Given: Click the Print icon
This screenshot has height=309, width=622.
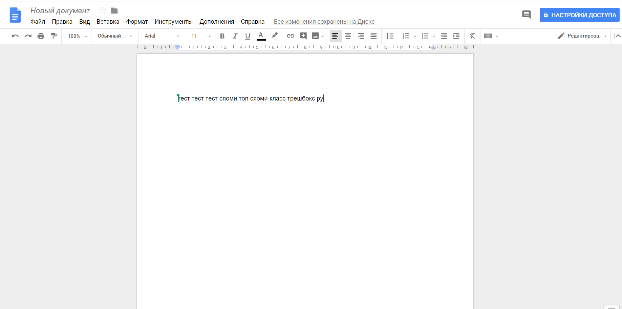Looking at the screenshot, I should (x=41, y=36).
